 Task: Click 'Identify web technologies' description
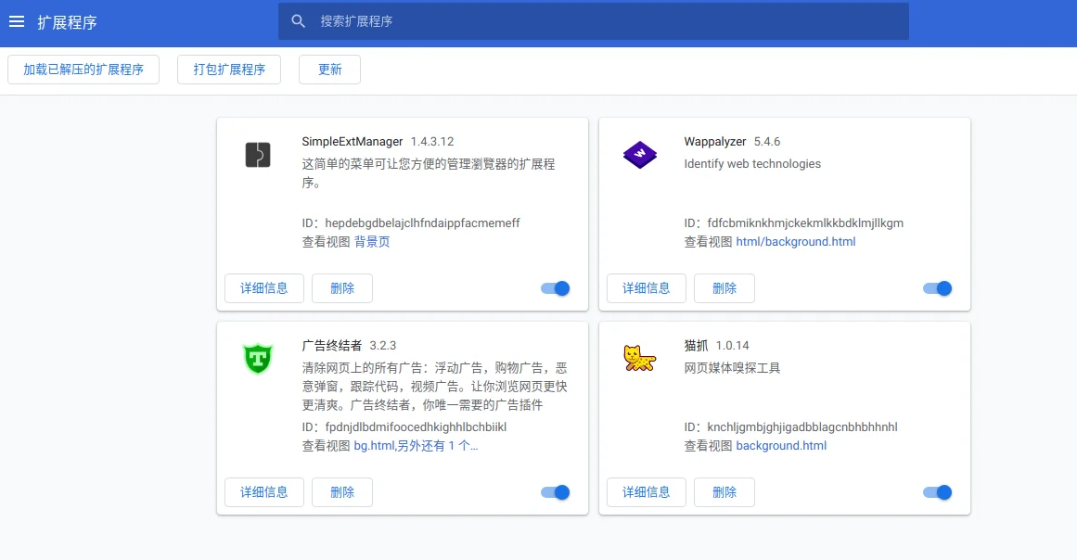[x=753, y=164]
